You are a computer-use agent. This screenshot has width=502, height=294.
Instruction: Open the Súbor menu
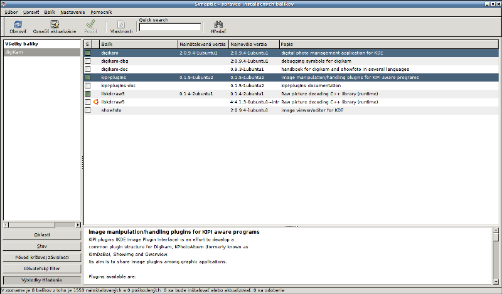(x=11, y=12)
